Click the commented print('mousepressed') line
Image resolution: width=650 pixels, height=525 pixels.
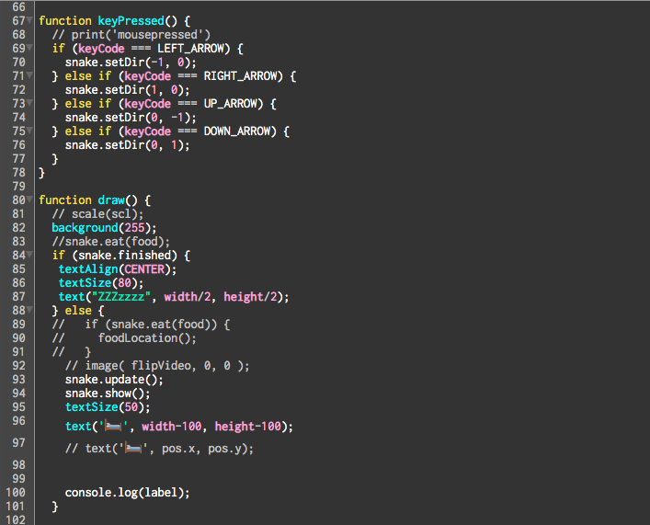click(131, 35)
